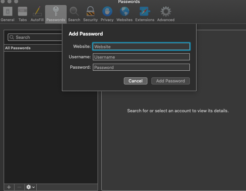Confirm with the Add Password button
The width and height of the screenshot is (246, 191).
point(171,81)
